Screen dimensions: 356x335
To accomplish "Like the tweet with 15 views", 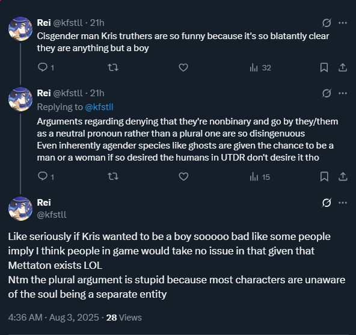I will click(x=183, y=176).
